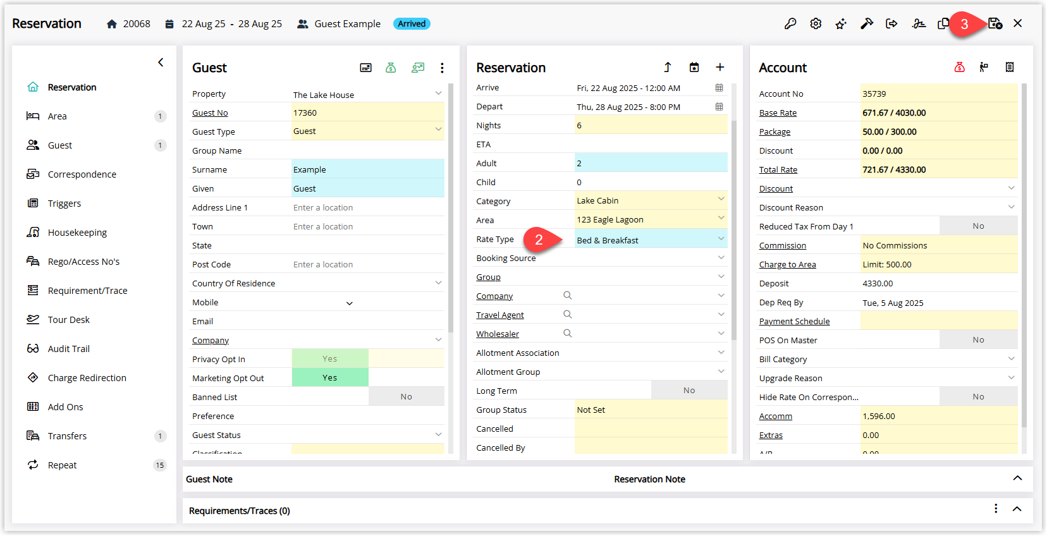Viewport: 1047px width, 536px height.
Task: Click the green person chart icon in Guest panel
Action: [417, 67]
